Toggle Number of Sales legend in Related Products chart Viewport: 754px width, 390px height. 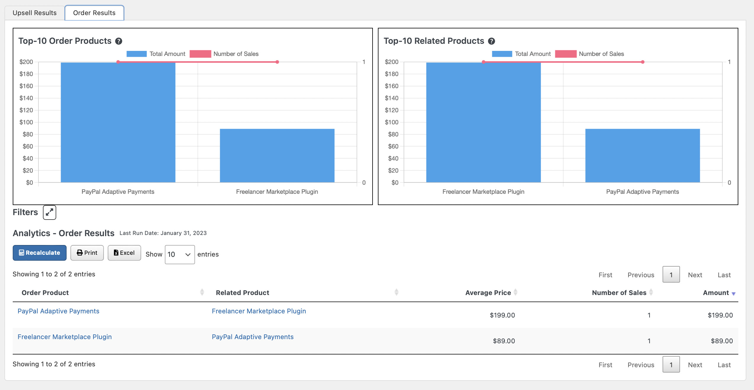(590, 54)
